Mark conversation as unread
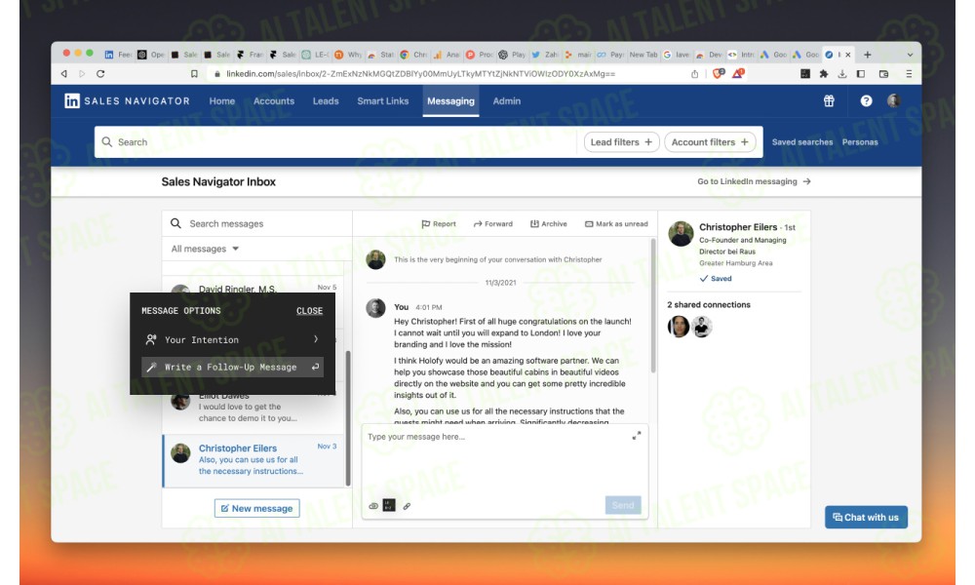This screenshot has height=585, width=975. pos(616,224)
